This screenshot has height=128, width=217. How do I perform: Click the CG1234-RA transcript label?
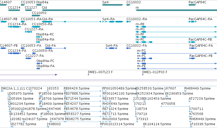(x=17, y=24)
